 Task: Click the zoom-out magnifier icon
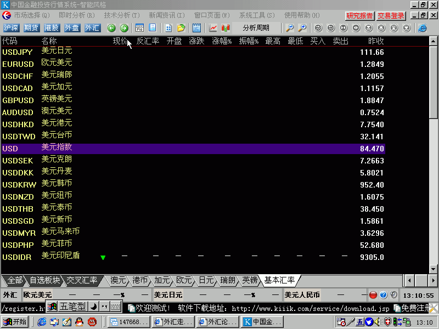pyautogui.click(x=291, y=28)
